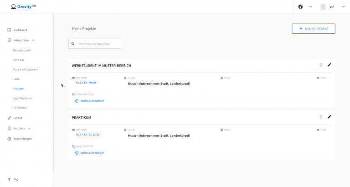The width and height of the screenshot is (350, 187).
Task: Open the Dashboard page
Action: [20, 30]
